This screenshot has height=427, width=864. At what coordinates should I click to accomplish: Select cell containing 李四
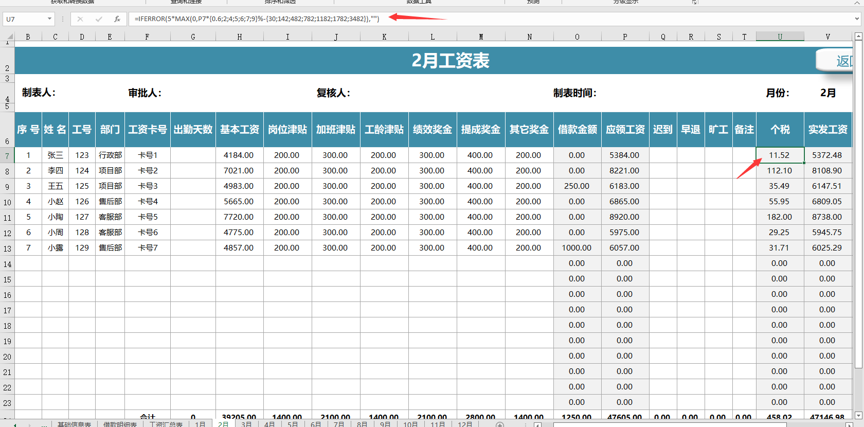[x=55, y=171]
